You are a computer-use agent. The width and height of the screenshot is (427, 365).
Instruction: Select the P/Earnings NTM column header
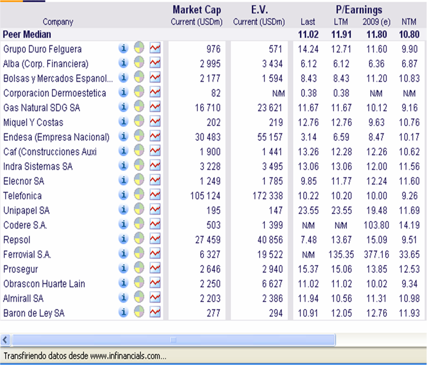pos(409,22)
